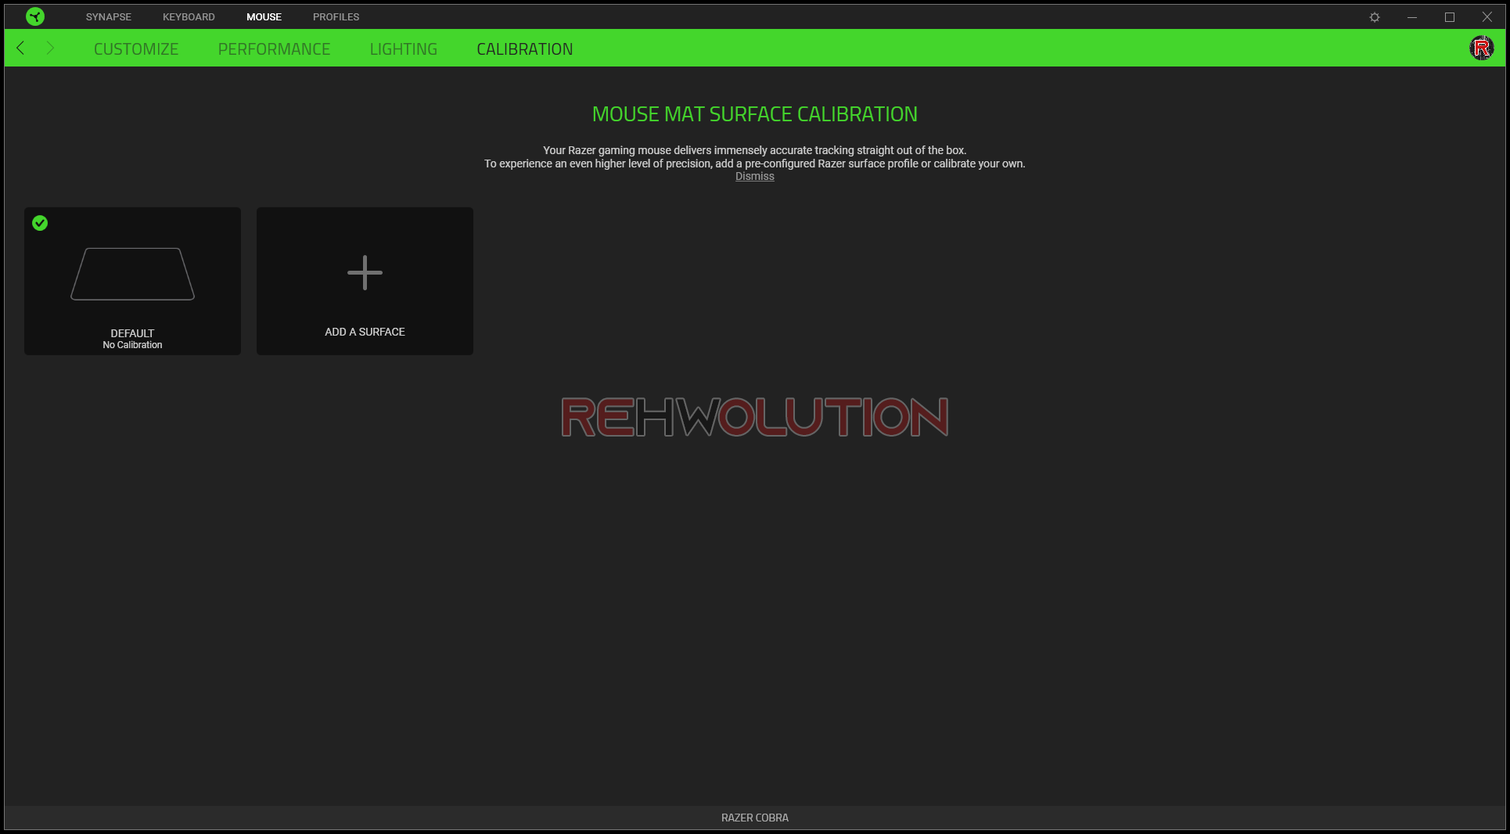Screen dimensions: 1510x834
Task: Click the Razer logo icon
Action: point(35,16)
